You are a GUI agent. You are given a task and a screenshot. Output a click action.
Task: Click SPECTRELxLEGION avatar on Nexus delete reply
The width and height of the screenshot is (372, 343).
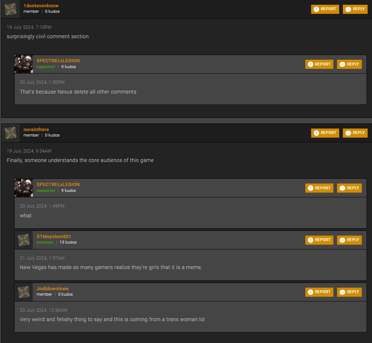click(23, 64)
